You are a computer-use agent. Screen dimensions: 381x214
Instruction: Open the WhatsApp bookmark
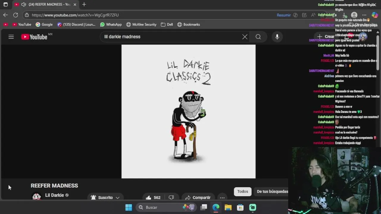coord(111,24)
